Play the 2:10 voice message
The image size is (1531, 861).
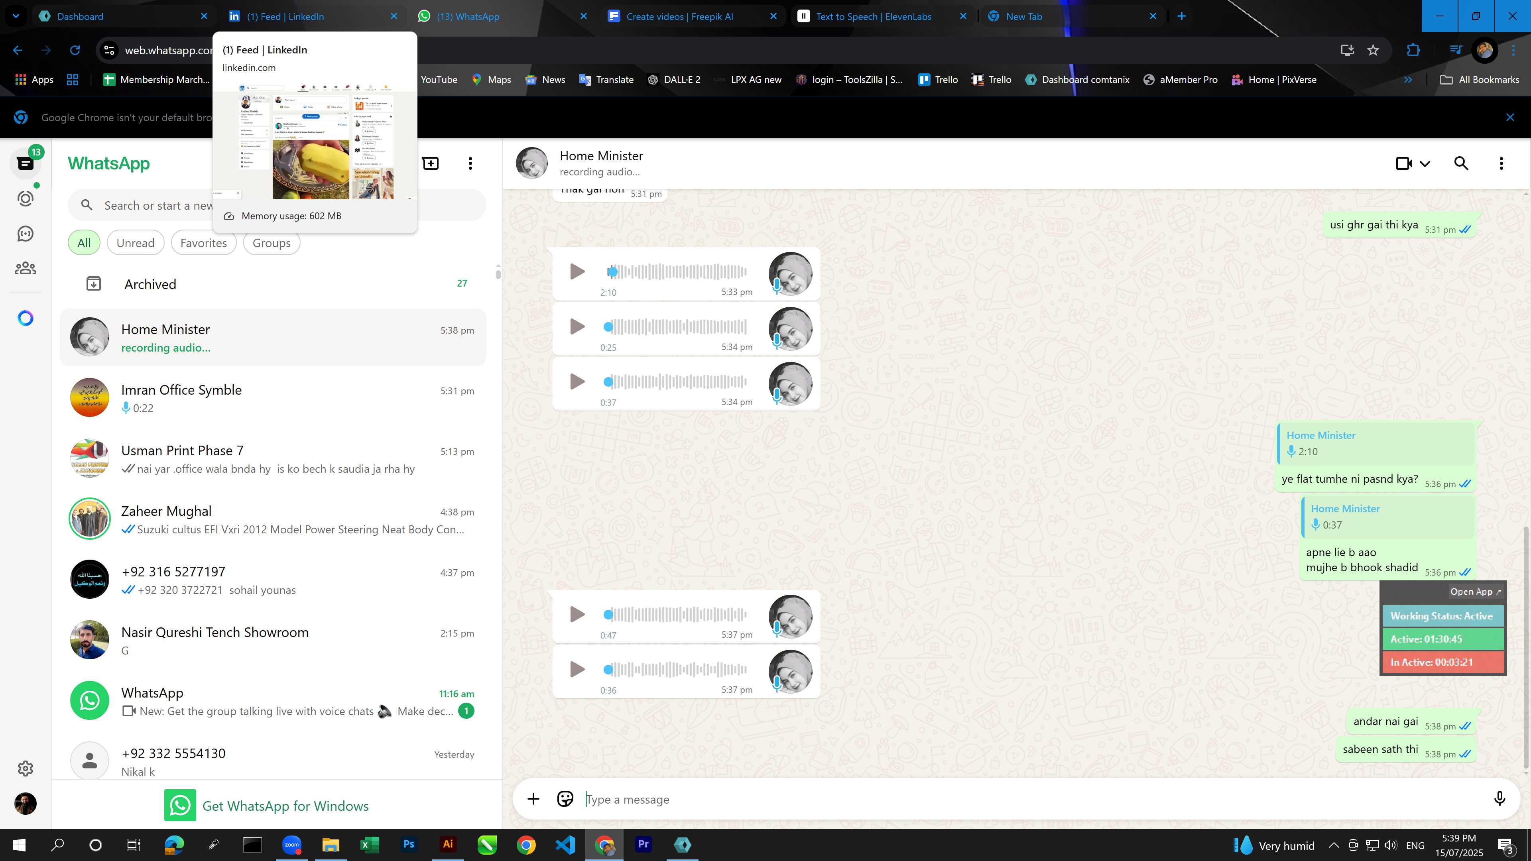577,271
